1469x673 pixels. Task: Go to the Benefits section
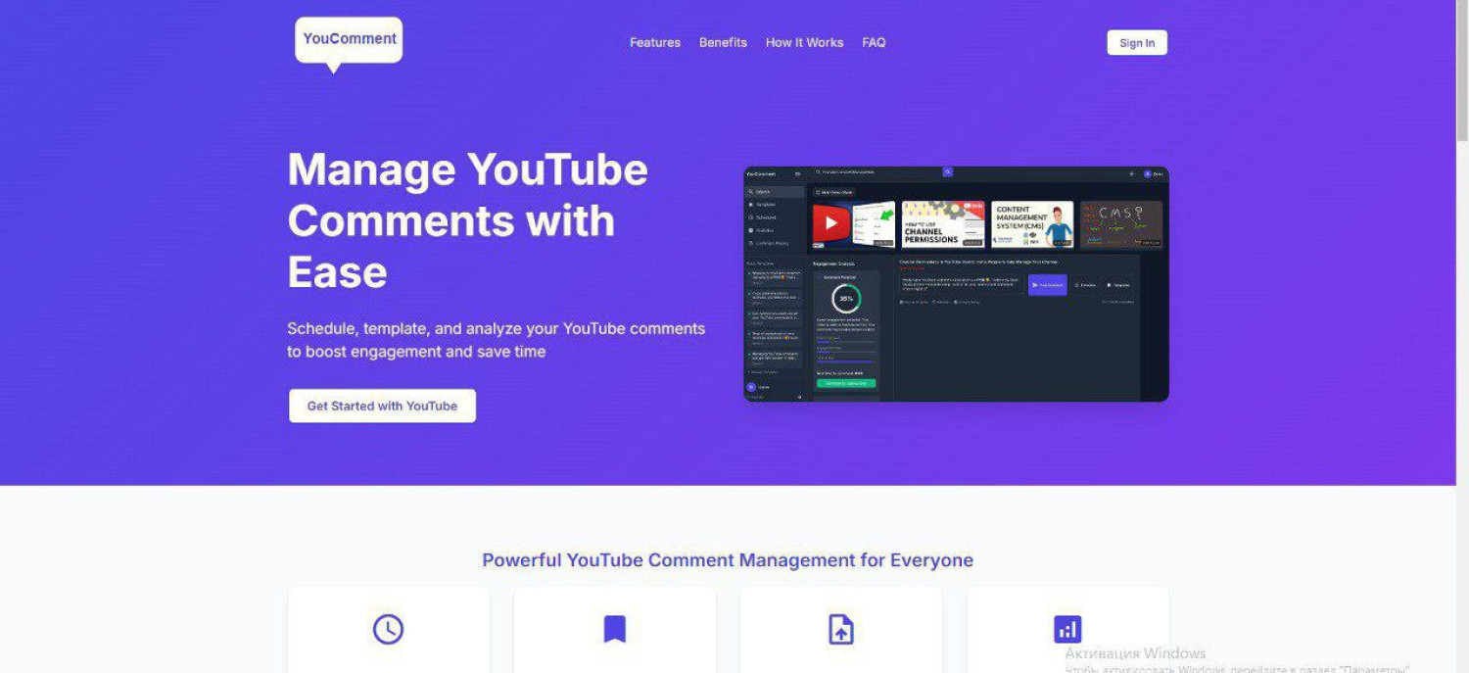click(x=723, y=43)
